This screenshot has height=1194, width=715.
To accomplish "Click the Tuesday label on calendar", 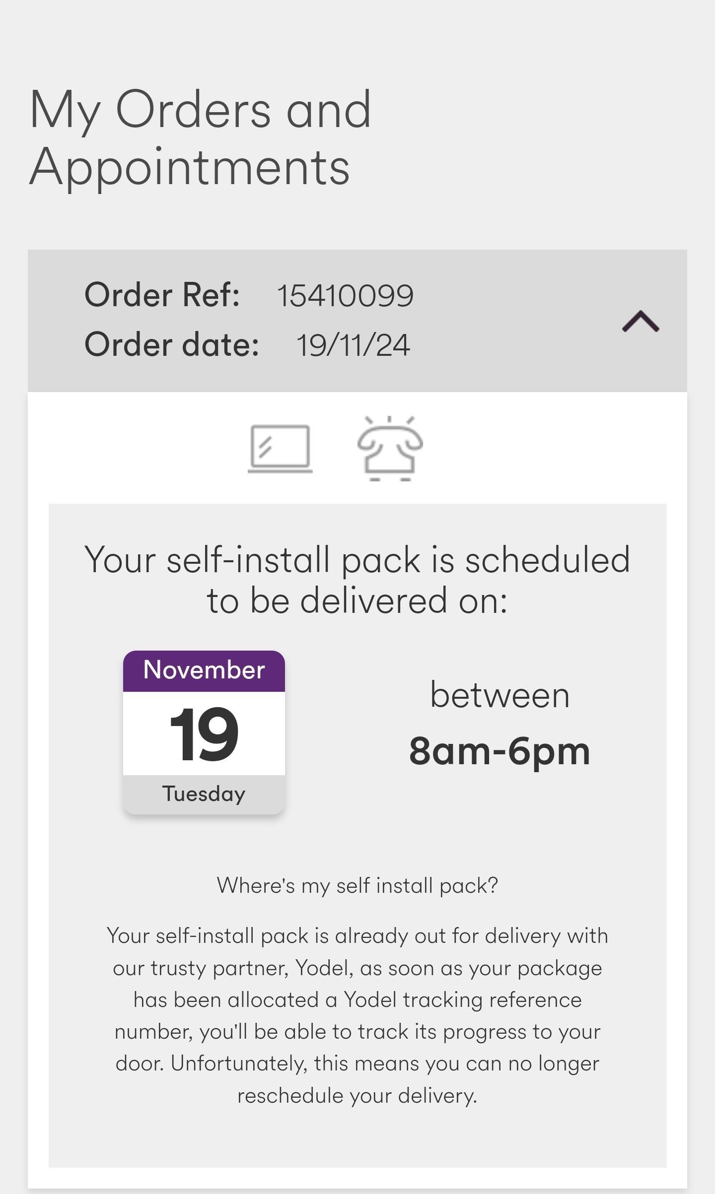I will pos(204,794).
